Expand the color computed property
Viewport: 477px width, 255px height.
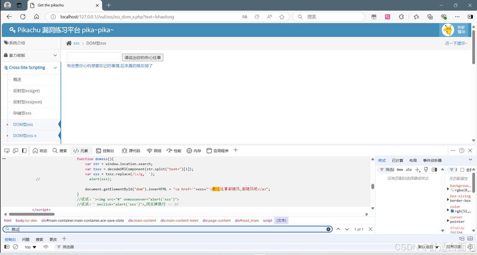tap(448, 210)
